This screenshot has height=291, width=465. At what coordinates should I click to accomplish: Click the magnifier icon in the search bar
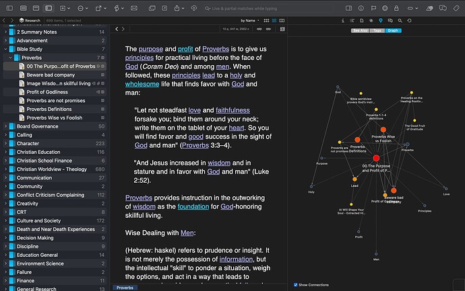[206, 7]
